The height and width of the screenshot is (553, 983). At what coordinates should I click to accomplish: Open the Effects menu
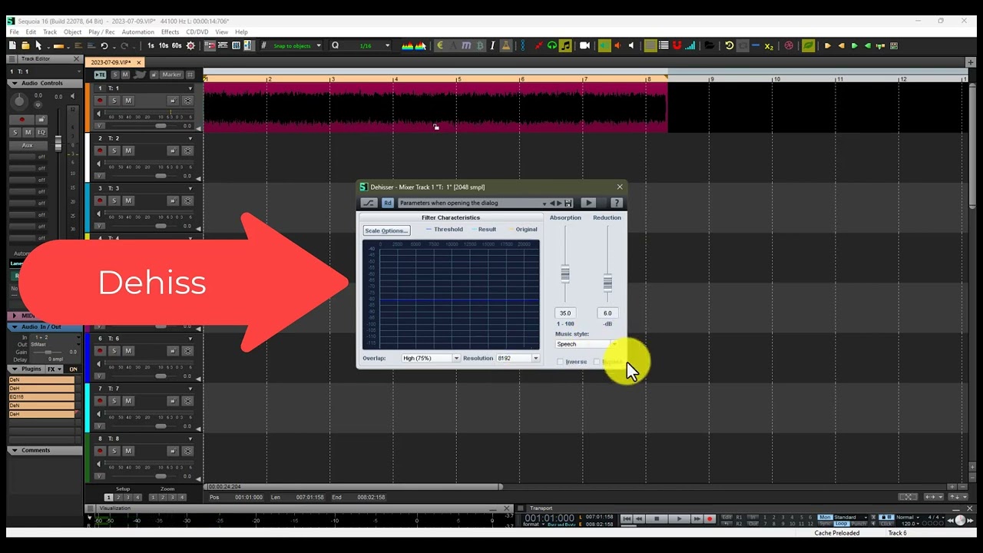(x=170, y=32)
